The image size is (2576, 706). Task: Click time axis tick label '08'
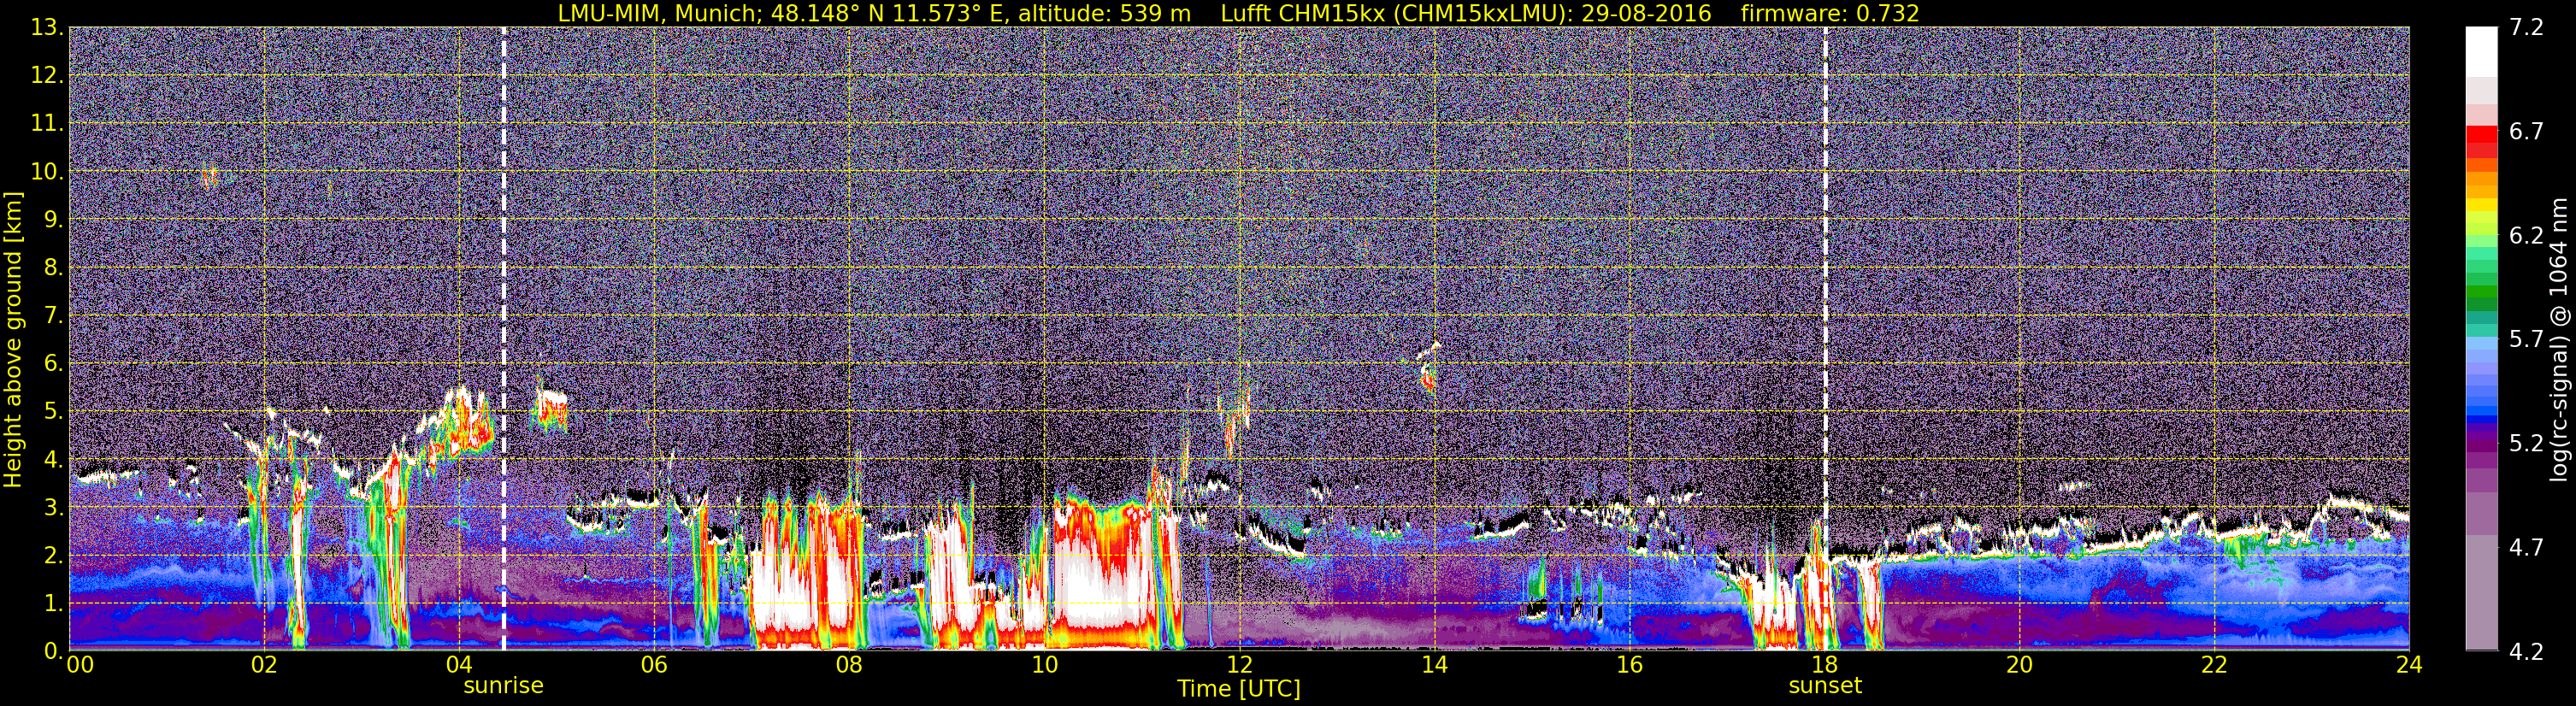tap(848, 665)
